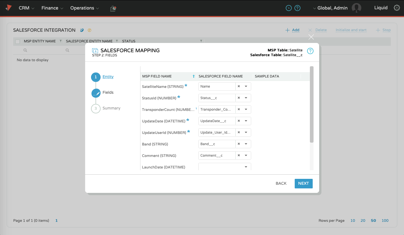Open the Finance menu
The image size is (404, 235).
coord(52,8)
